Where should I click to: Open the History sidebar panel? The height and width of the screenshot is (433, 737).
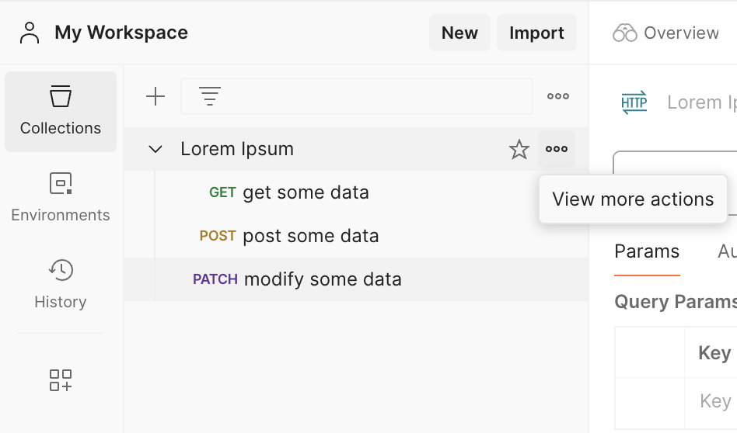click(61, 284)
